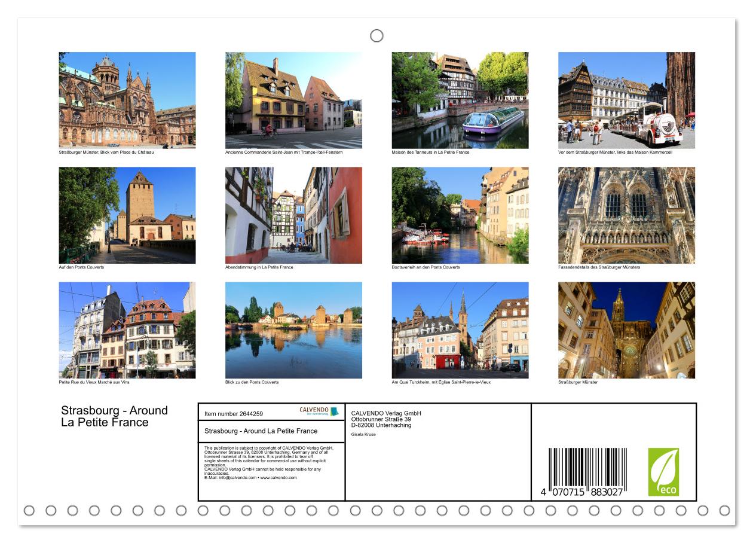
Task: Select the Maison des Tanneurs photo
Action: pyautogui.click(x=460, y=100)
